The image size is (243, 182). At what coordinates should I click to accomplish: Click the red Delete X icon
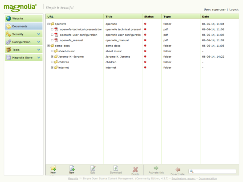(x=135, y=170)
